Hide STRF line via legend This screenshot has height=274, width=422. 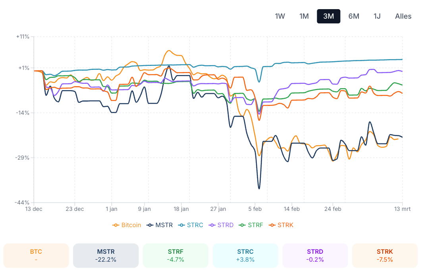click(251, 225)
